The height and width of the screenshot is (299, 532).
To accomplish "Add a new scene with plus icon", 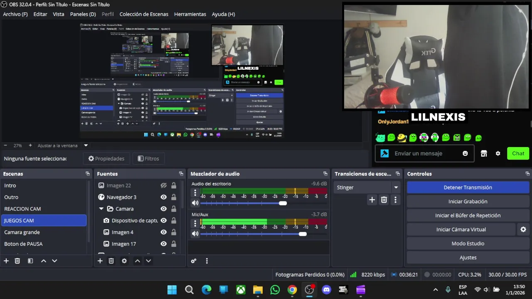I will (6, 261).
